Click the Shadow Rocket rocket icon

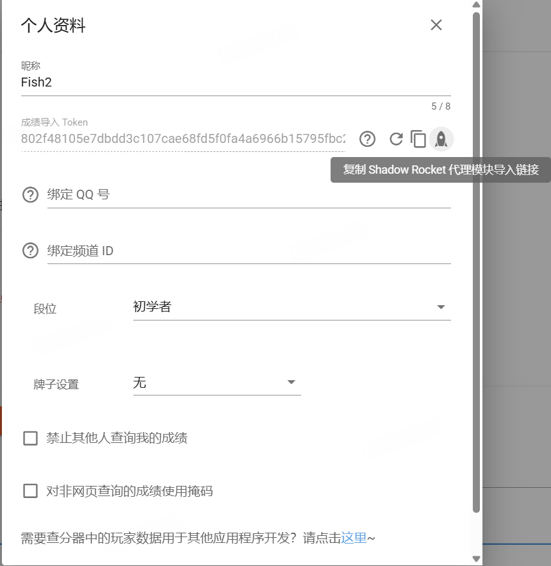coord(441,138)
